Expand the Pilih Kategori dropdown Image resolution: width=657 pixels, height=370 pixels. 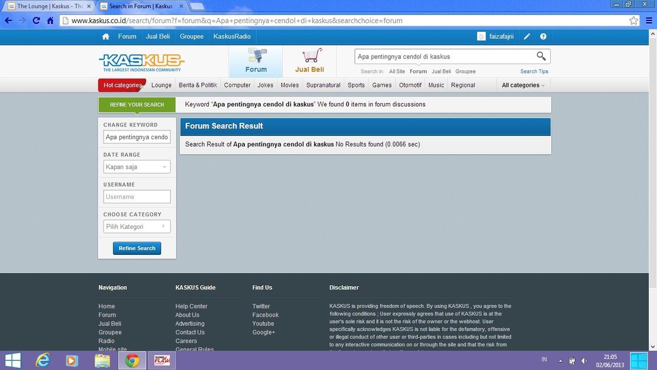pyautogui.click(x=137, y=227)
